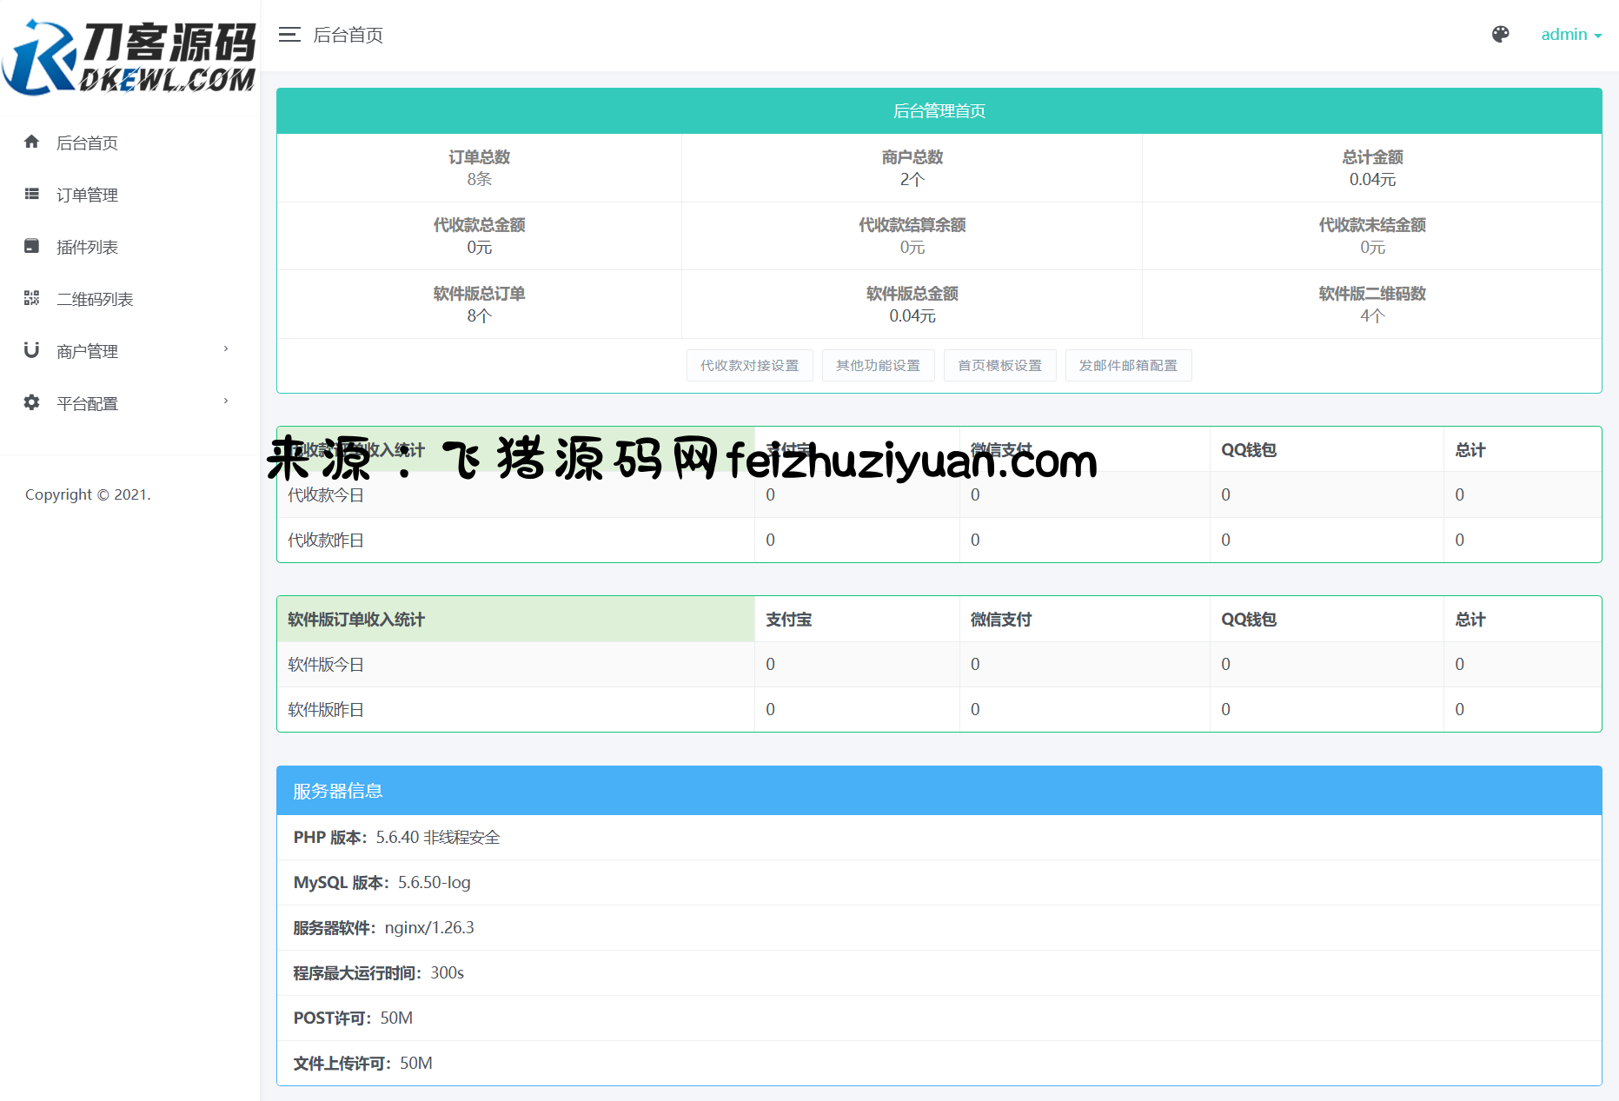Select 插件列表 from sidebar menu

(x=87, y=248)
